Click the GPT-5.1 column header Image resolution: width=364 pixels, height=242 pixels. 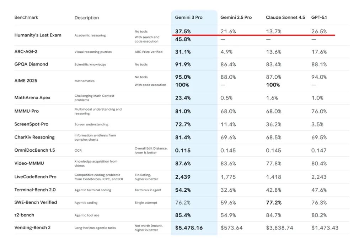point(319,17)
